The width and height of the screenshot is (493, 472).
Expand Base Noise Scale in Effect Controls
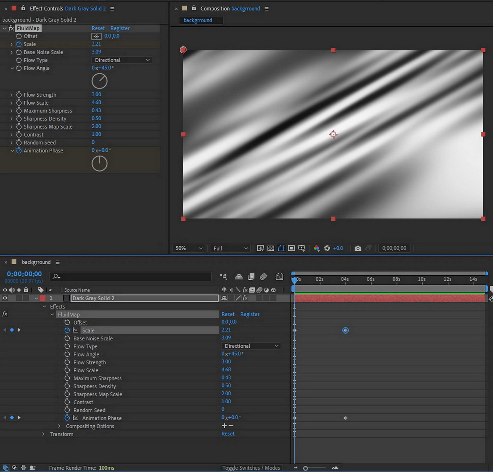(12, 52)
